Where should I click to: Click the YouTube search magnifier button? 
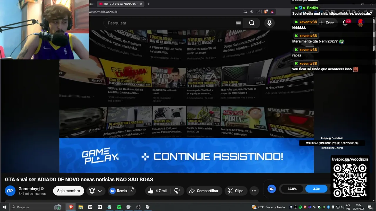coord(252,23)
